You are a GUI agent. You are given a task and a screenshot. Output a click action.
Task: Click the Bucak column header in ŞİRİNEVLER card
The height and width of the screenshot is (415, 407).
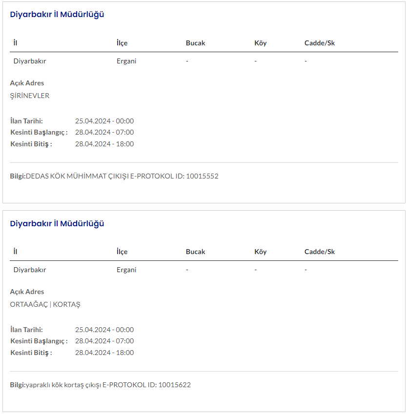click(x=195, y=43)
